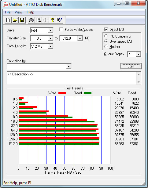The height and width of the screenshot is (188, 148).
Task: Click the New document toolbar icon
Action: (x=8, y=20)
